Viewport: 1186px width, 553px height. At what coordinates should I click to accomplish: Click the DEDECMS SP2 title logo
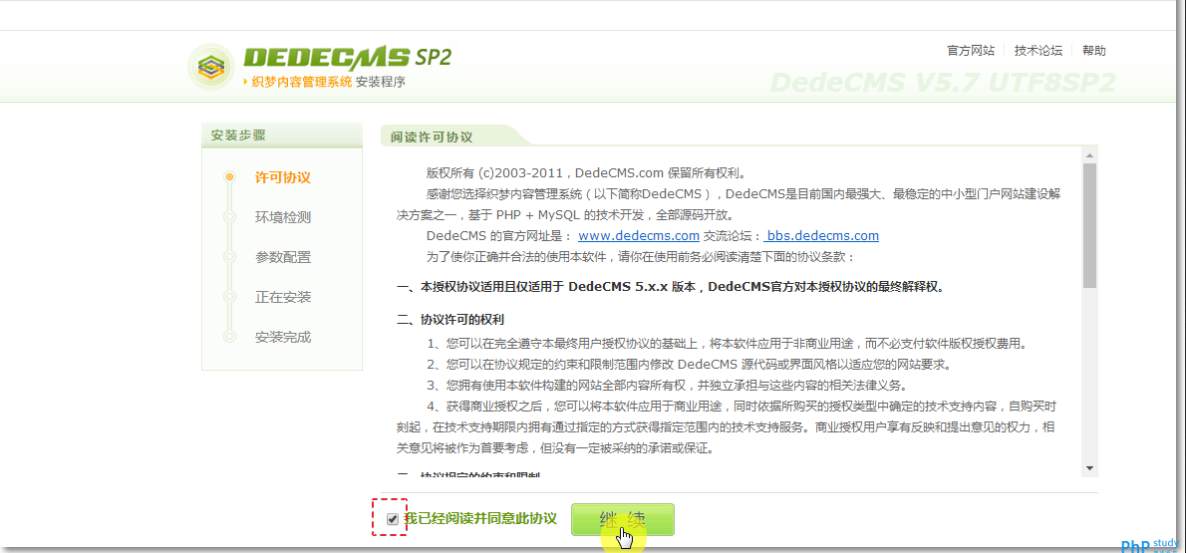(347, 58)
